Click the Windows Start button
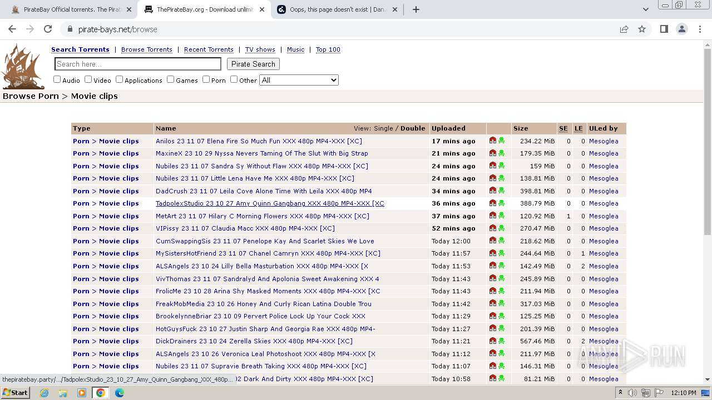The height and width of the screenshot is (400, 712). click(16, 393)
